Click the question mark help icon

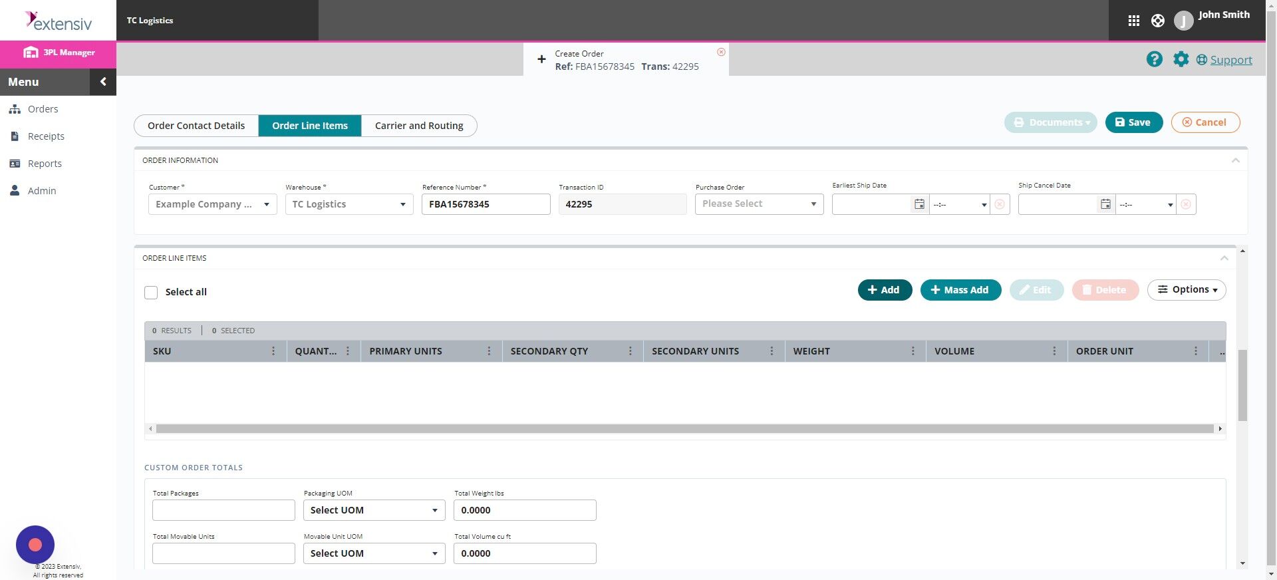1154,59
